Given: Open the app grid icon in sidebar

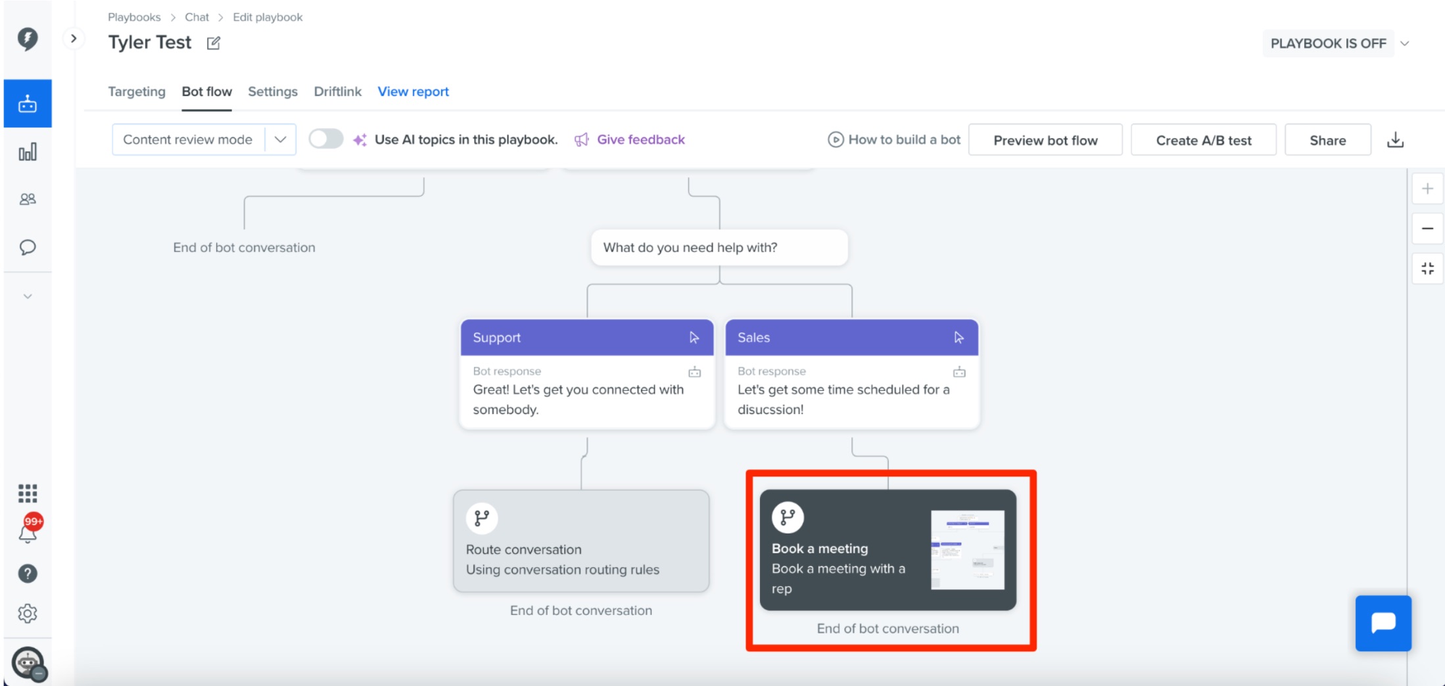Looking at the screenshot, I should [x=28, y=493].
